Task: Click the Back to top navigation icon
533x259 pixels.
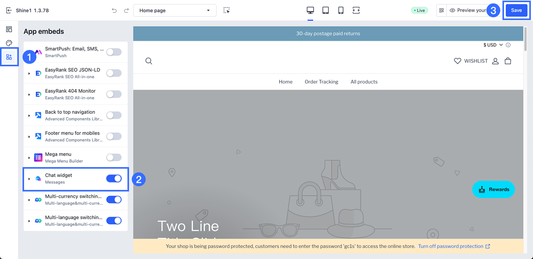Action: pos(38,115)
